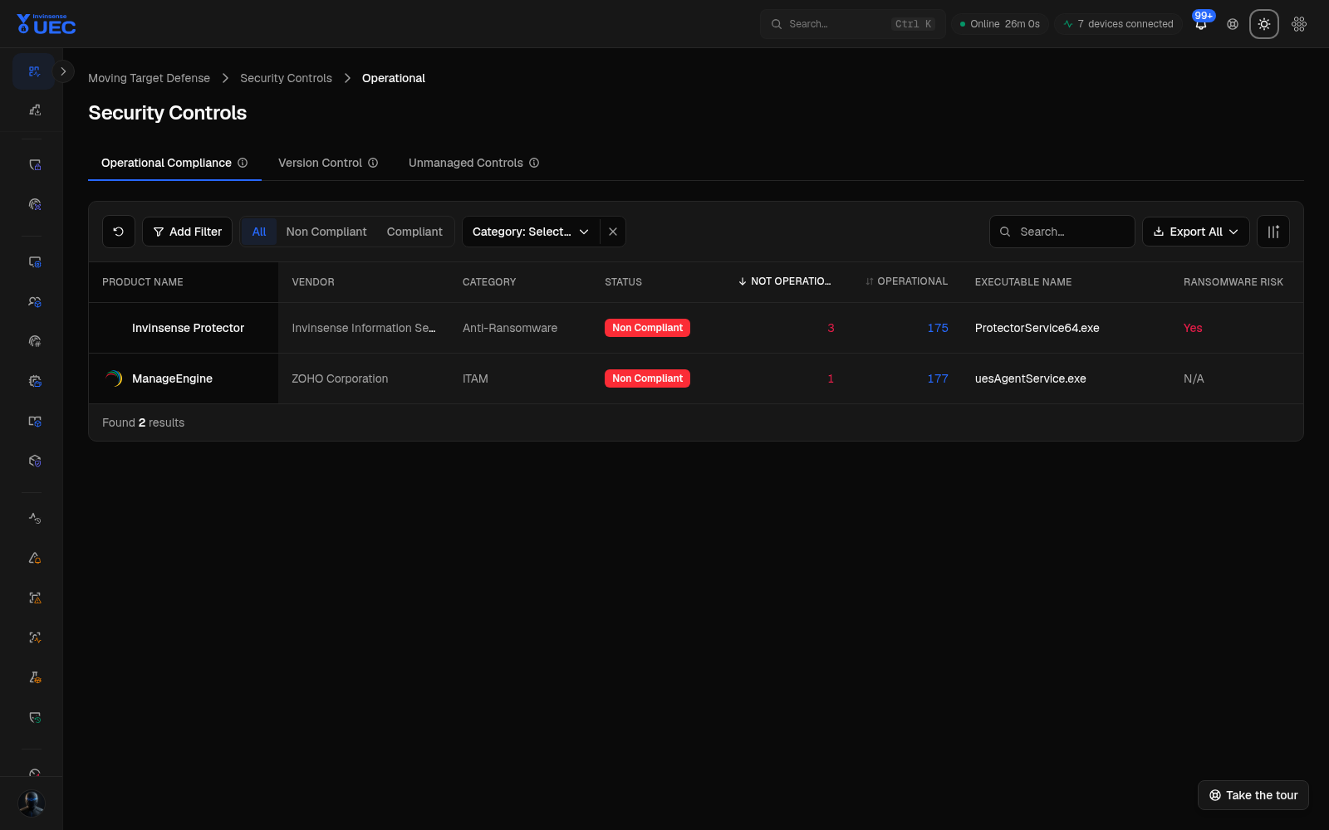Toggle light theme with the sun icon

(x=1264, y=24)
